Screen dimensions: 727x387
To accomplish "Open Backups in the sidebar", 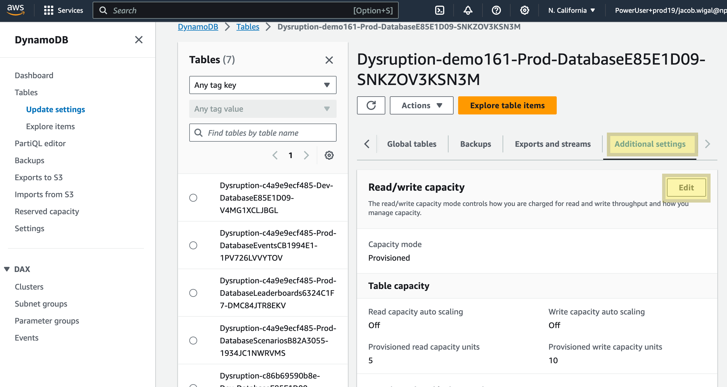I will pos(29,160).
